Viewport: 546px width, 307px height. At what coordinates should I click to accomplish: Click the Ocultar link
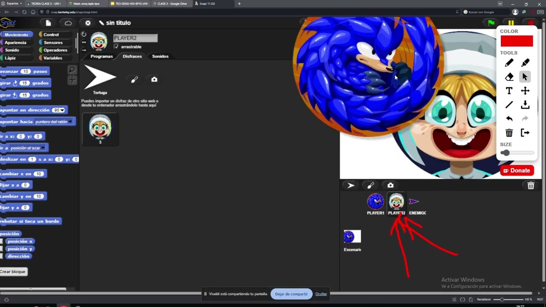click(x=321, y=294)
